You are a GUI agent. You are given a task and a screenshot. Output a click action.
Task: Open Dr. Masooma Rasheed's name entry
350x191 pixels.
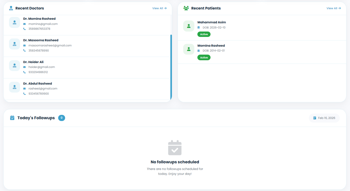pyautogui.click(x=41, y=40)
